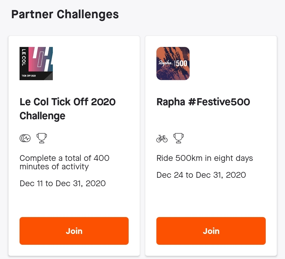Click the Partner Challenges heading
This screenshot has width=285, height=259.
click(65, 14)
